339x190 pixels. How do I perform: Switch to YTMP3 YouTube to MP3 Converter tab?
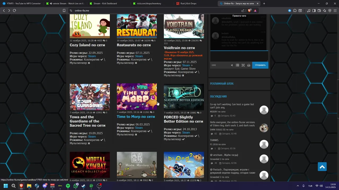click(22, 3)
